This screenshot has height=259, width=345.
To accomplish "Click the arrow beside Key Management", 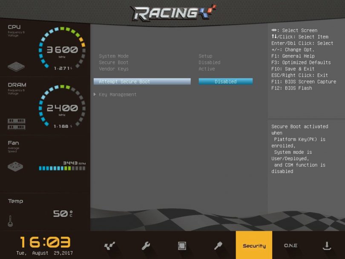I will [x=95, y=95].
